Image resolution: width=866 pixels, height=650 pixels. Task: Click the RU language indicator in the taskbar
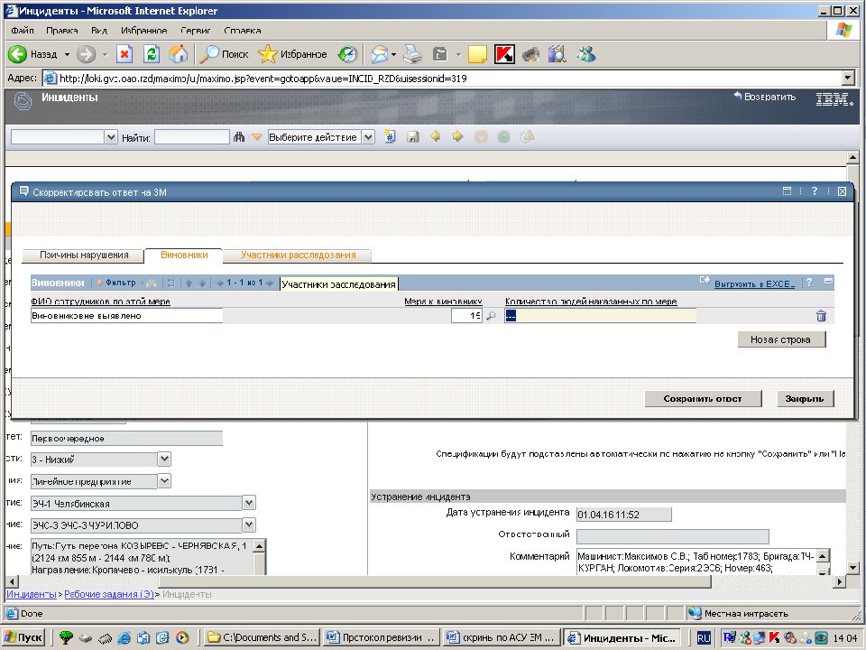(x=703, y=638)
